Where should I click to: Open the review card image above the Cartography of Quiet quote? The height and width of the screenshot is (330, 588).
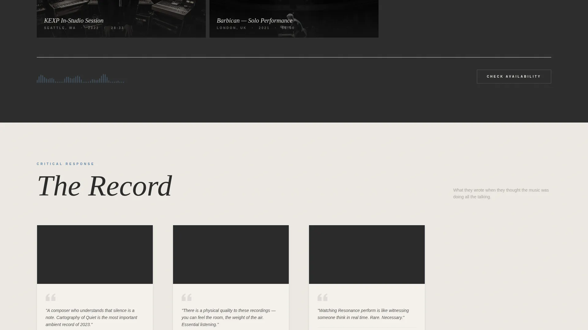click(95, 255)
